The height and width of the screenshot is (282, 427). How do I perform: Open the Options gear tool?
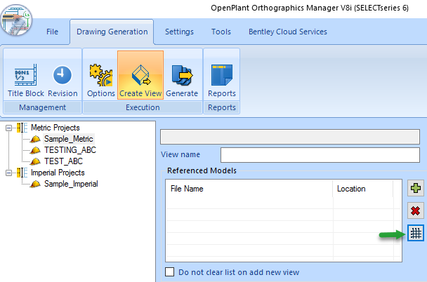tap(101, 81)
